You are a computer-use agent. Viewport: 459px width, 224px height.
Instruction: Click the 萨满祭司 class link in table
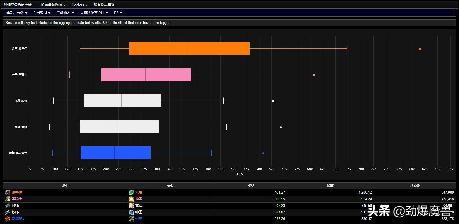(19, 219)
